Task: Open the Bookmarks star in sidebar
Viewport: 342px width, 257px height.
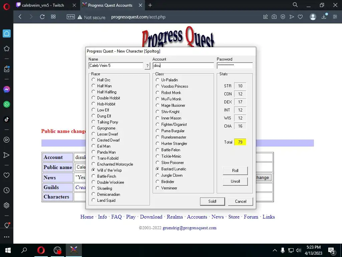Action: pos(7,49)
